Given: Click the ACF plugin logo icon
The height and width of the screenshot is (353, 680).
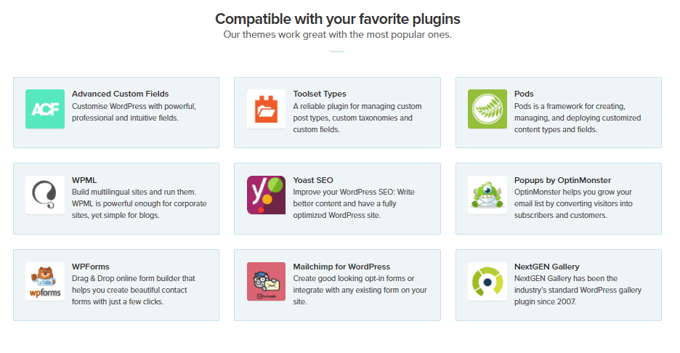Looking at the screenshot, I should point(45,109).
